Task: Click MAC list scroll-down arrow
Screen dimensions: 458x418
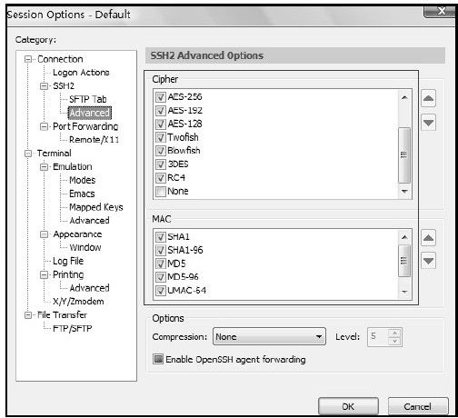Action: (404, 292)
